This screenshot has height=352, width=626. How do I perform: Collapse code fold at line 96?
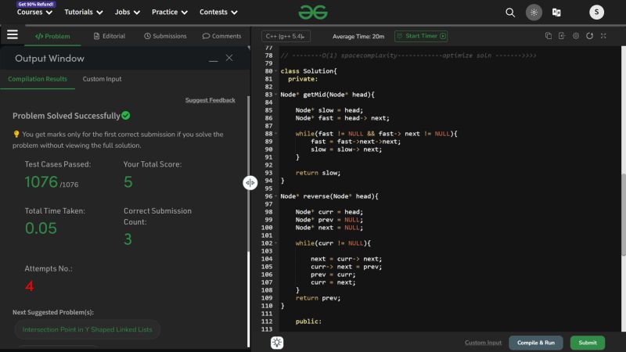(276, 196)
